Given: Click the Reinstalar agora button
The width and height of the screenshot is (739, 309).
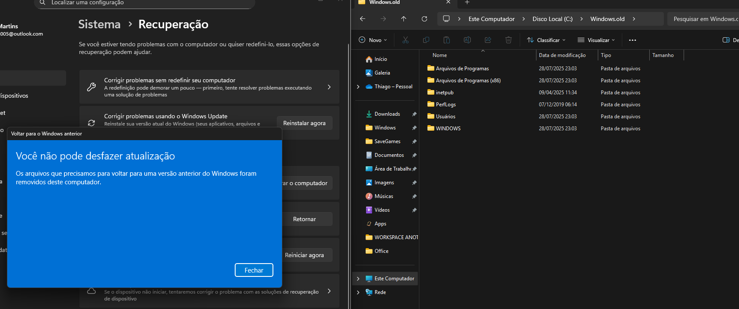Looking at the screenshot, I should (304, 123).
